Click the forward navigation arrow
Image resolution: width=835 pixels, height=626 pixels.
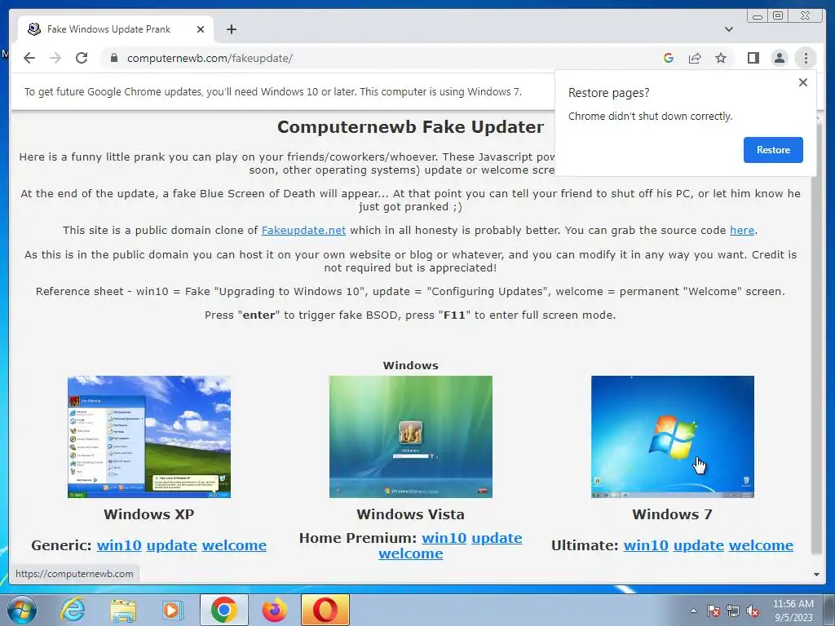[x=55, y=58]
